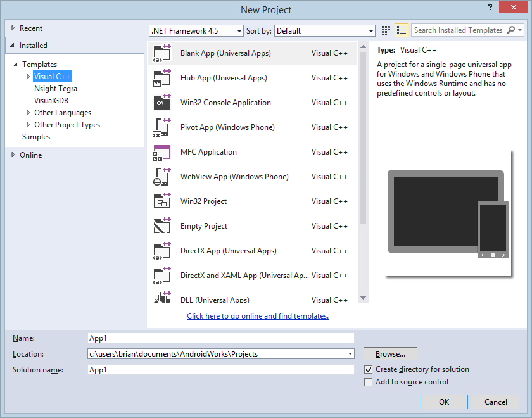Toggle Create directory for solution checkbox
This screenshot has height=418, width=532.
369,369
